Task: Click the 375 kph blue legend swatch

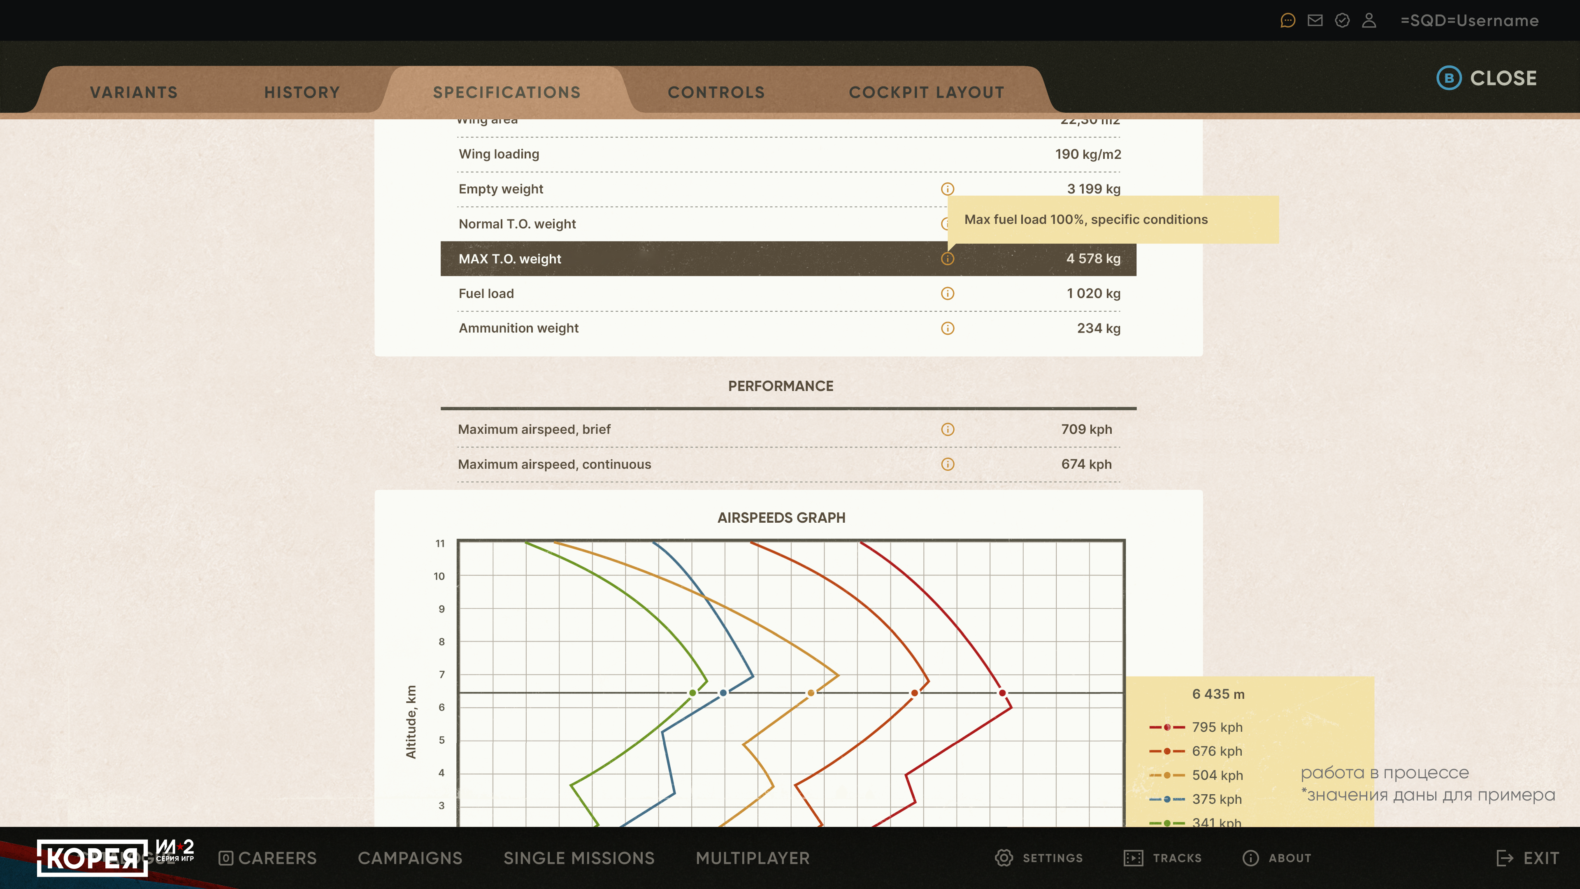Action: [1166, 799]
